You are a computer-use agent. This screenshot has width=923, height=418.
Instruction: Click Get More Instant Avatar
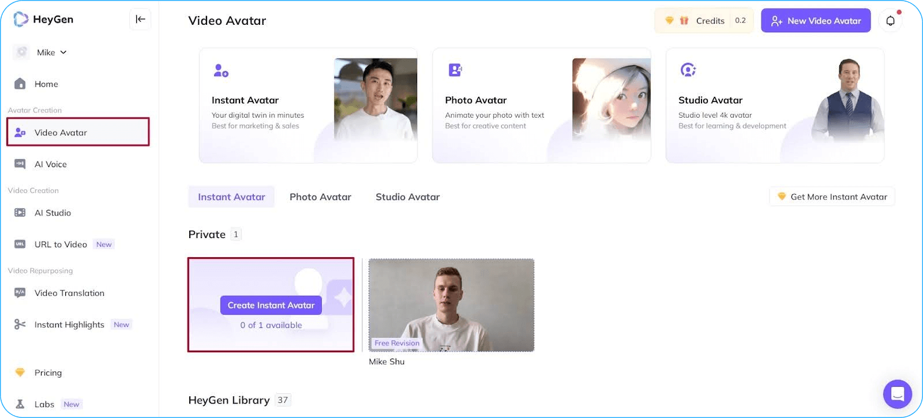[x=832, y=197]
